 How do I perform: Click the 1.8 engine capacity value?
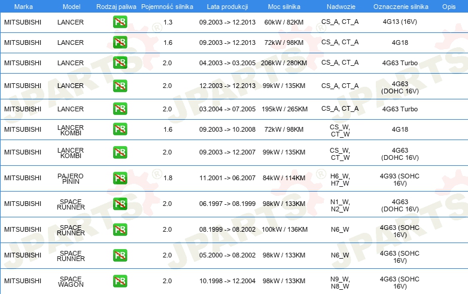click(168, 178)
